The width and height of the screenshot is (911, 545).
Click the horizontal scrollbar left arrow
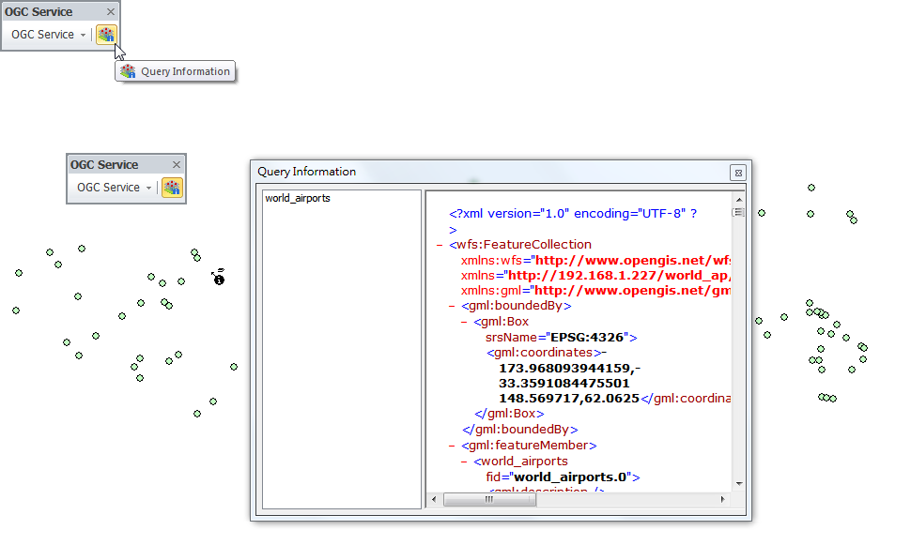435,500
